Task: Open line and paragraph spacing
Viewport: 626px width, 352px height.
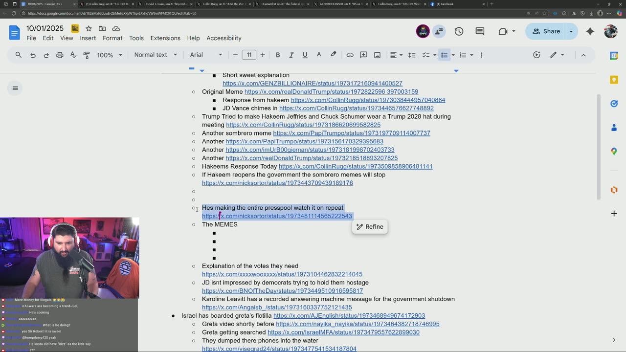Action: [x=412, y=55]
